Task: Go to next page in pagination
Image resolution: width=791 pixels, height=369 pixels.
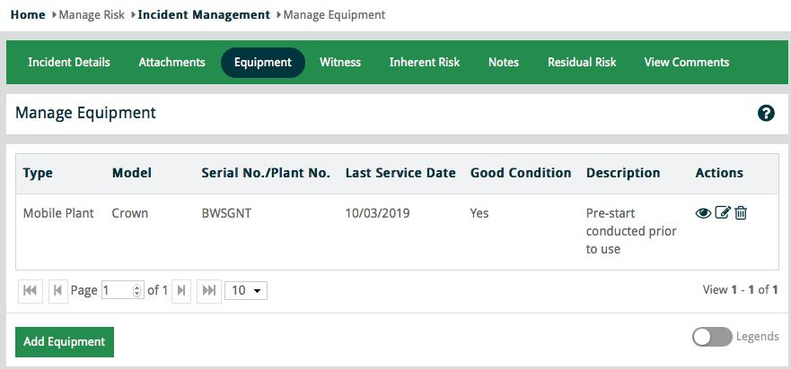Action: (181, 290)
